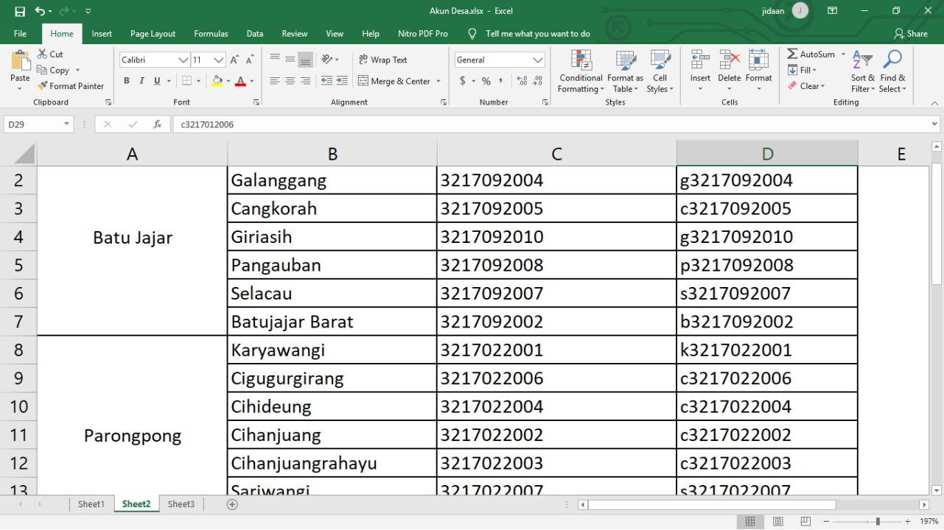Expand the Name Box dropdown arrow

coord(66,124)
